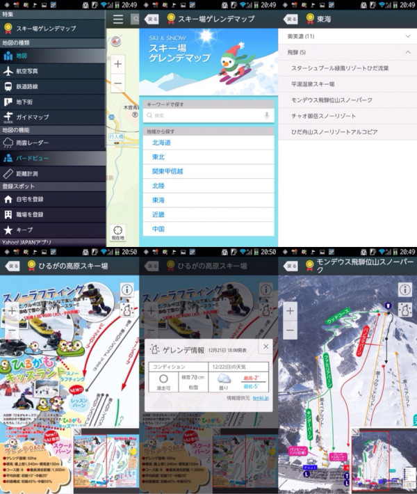The height and width of the screenshot is (494, 417).
Task: Choose the 鉄道路線 railway map
Action: (53, 86)
